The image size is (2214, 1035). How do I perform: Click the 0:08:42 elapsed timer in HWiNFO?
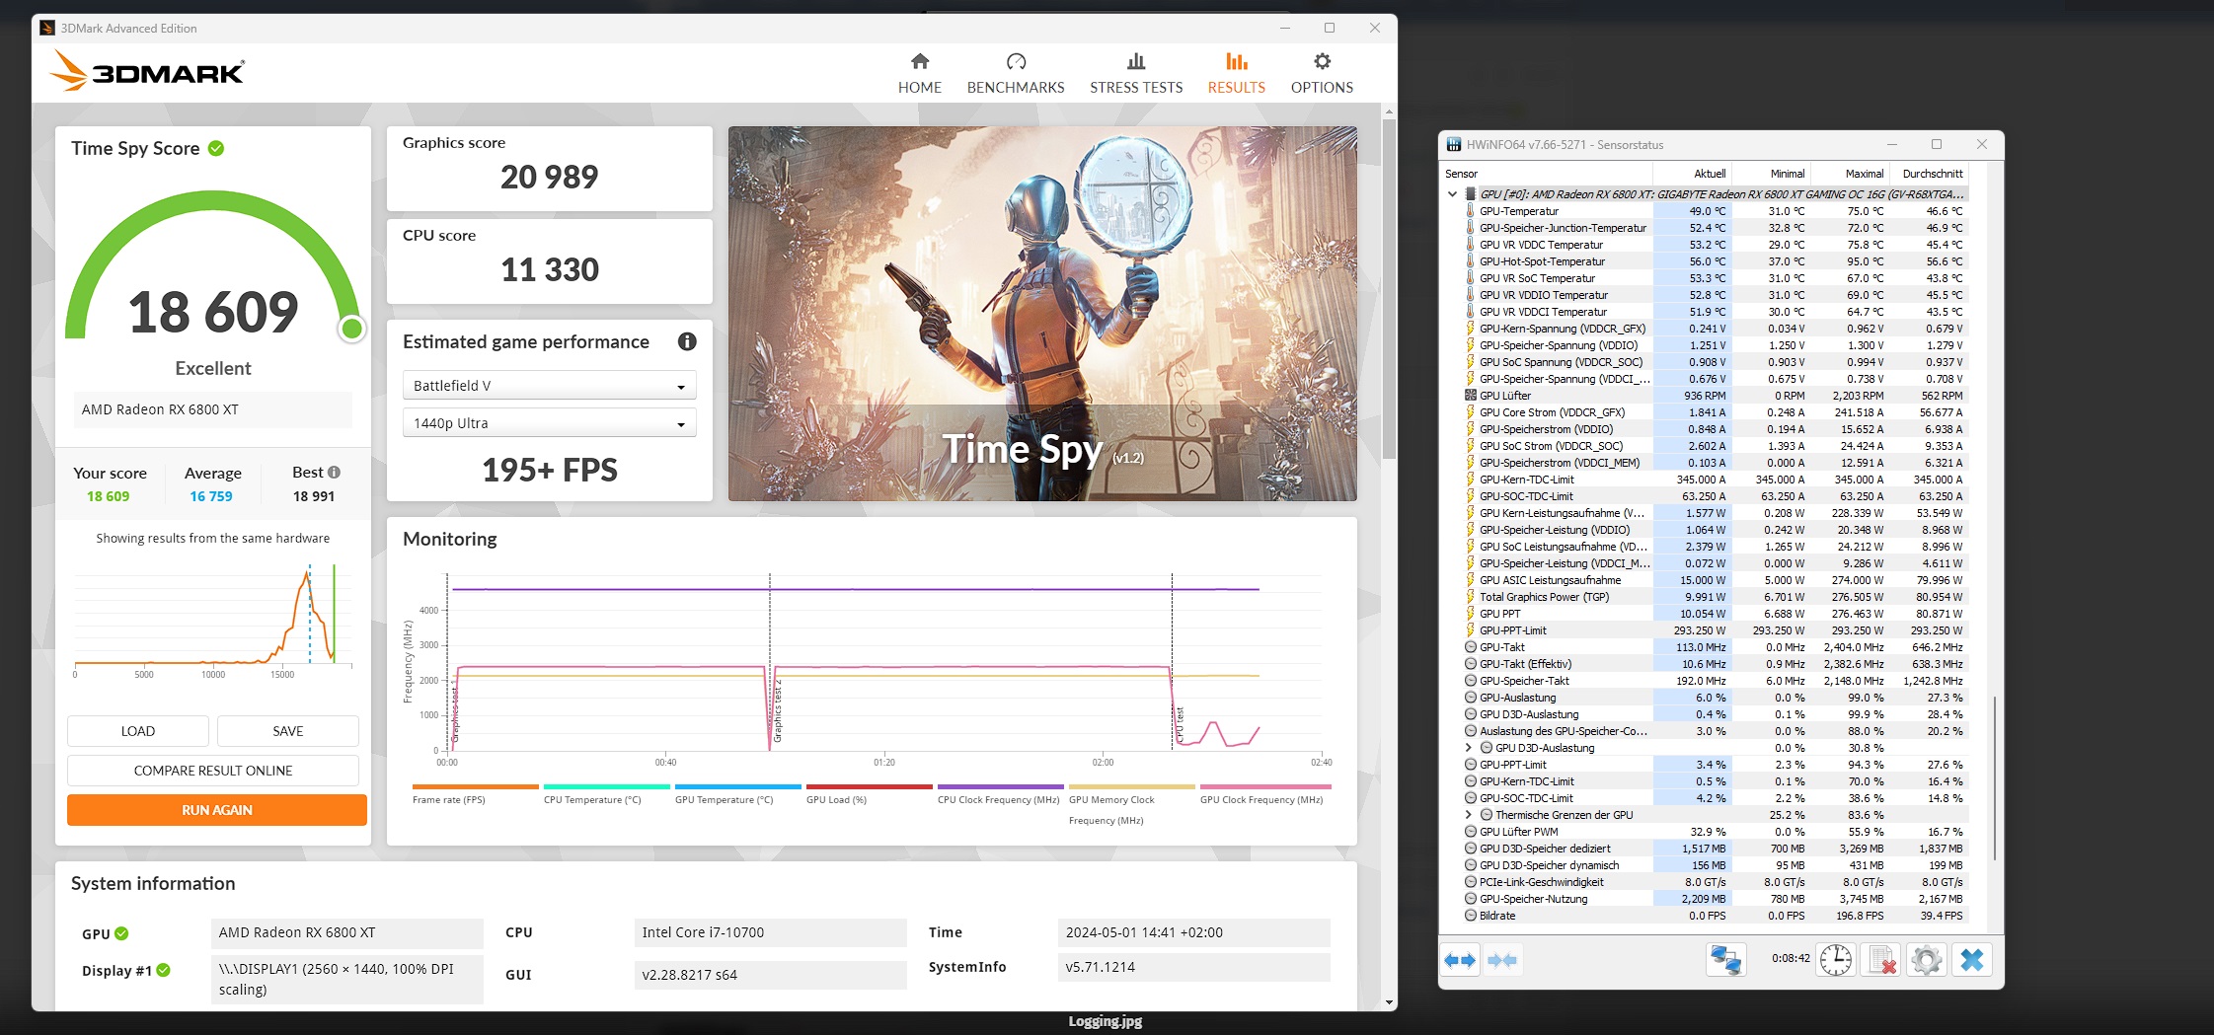tap(1791, 958)
